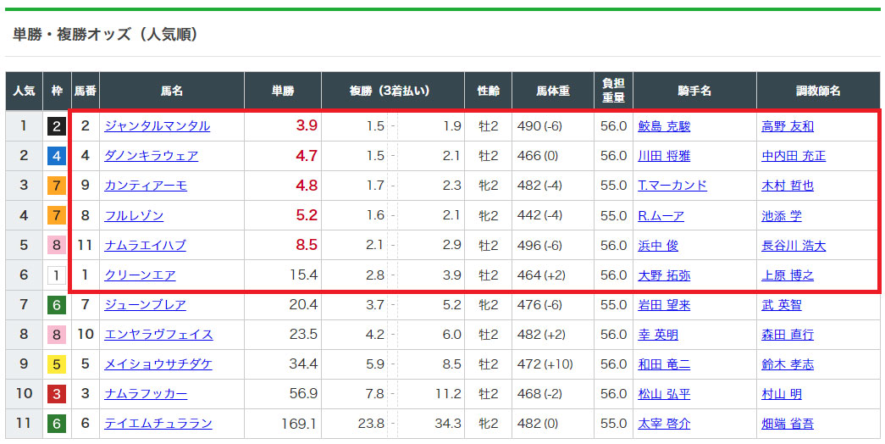Open jockey T.マーカンド's page
The height and width of the screenshot is (444, 885).
click(x=672, y=186)
